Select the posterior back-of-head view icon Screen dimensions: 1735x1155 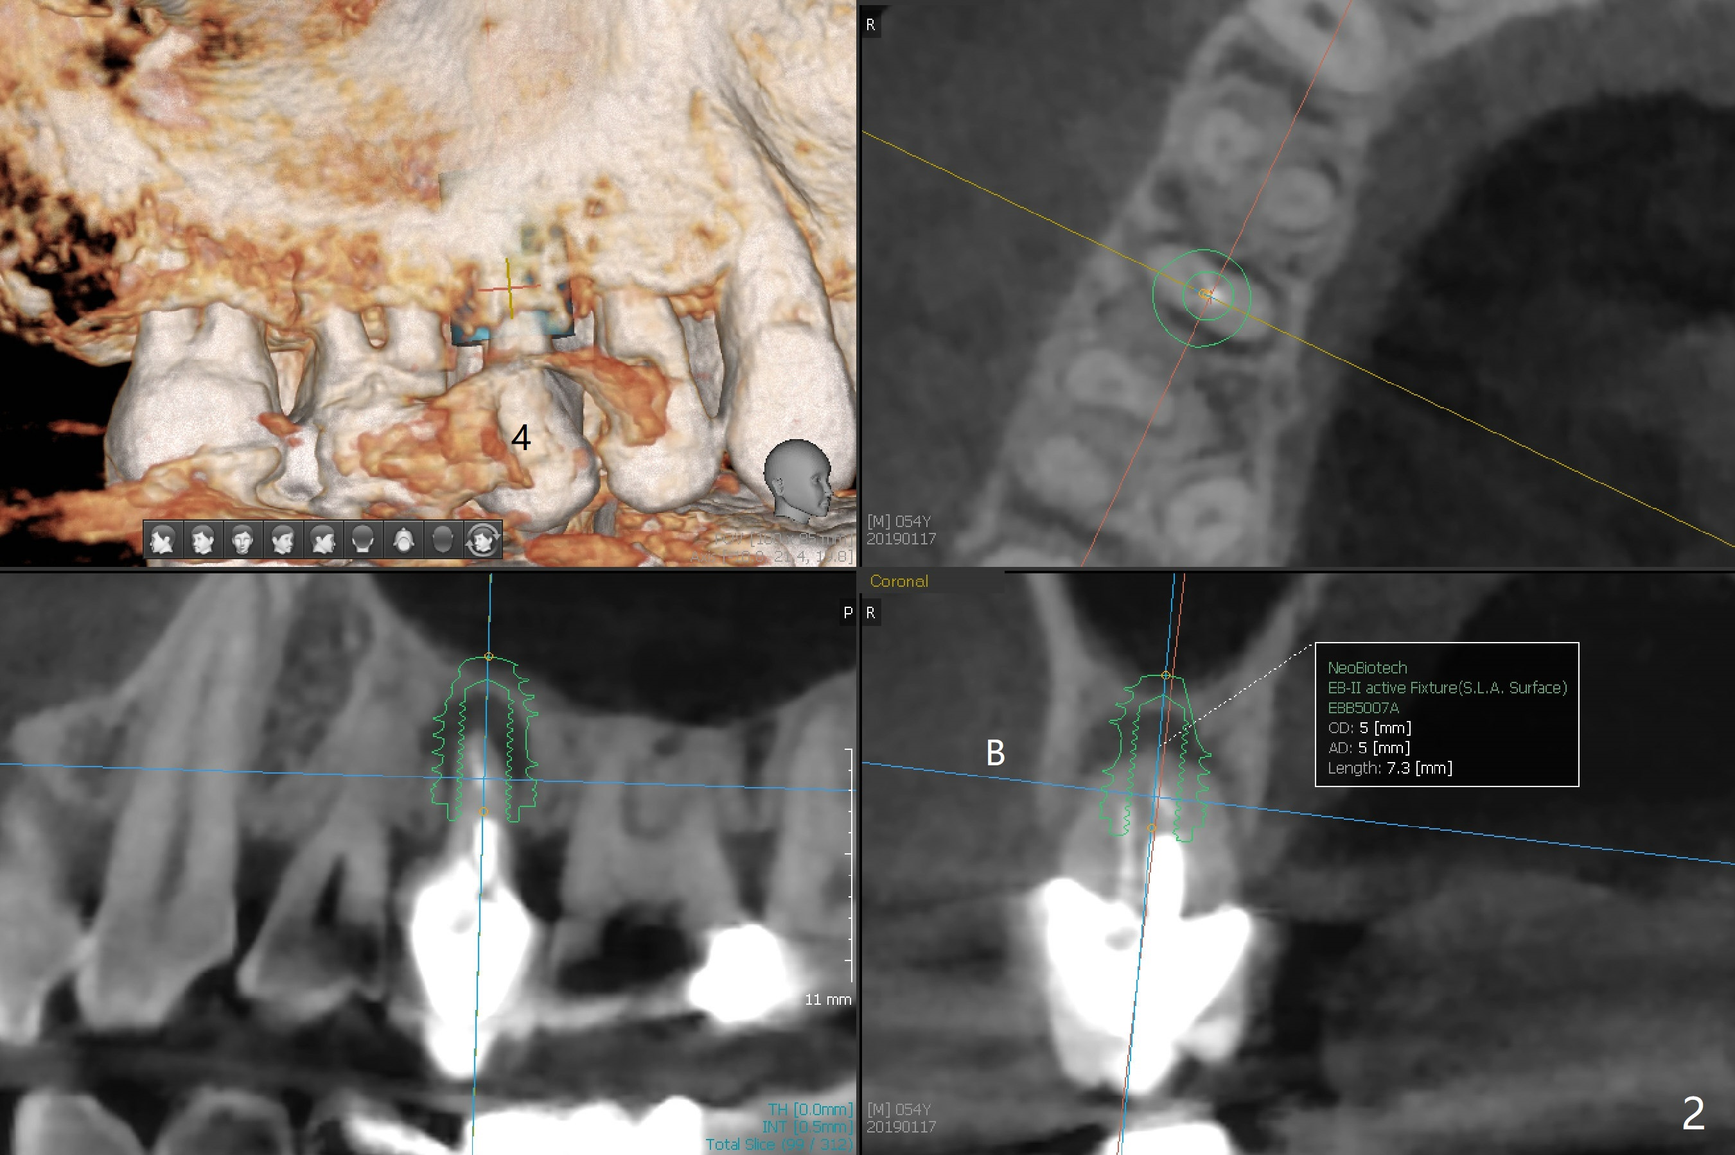[363, 541]
